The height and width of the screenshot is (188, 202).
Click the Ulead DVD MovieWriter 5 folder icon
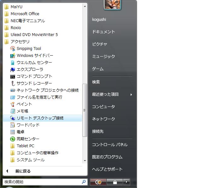coord(6,35)
